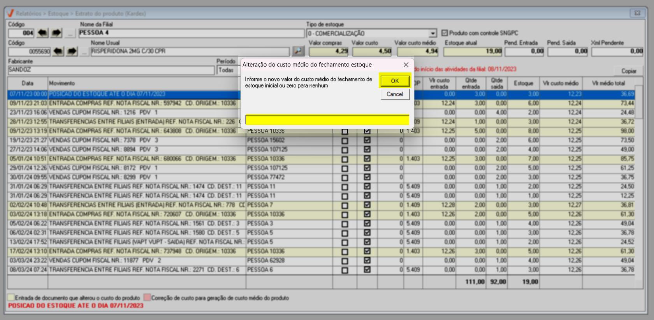Click previous branch arrow beside code 004
The width and height of the screenshot is (654, 320).
coord(43,33)
